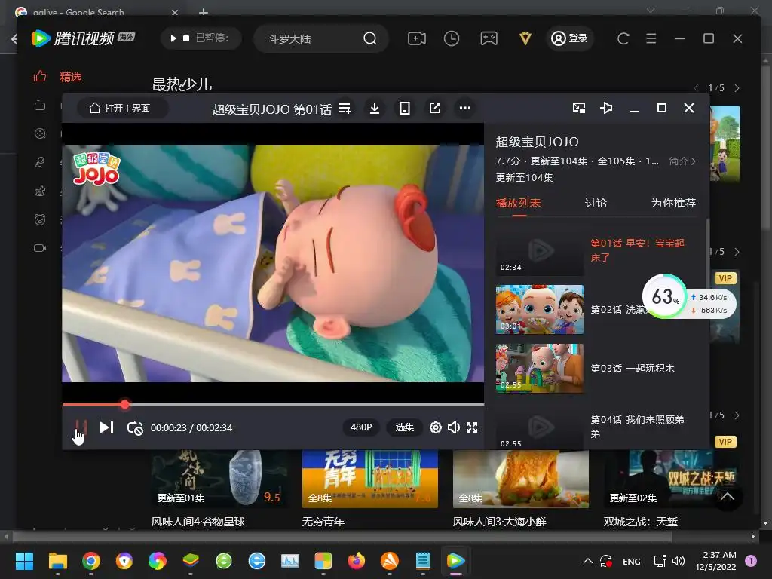This screenshot has width=772, height=579.
Task: Open the upload video camera icon
Action: pyautogui.click(x=416, y=38)
